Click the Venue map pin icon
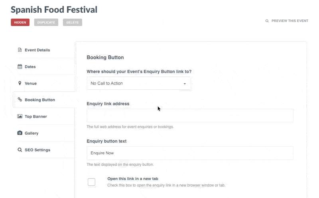The width and height of the screenshot is (319, 198). tap(20, 83)
